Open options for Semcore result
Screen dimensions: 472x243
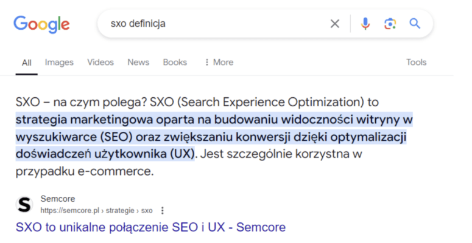coord(162,210)
